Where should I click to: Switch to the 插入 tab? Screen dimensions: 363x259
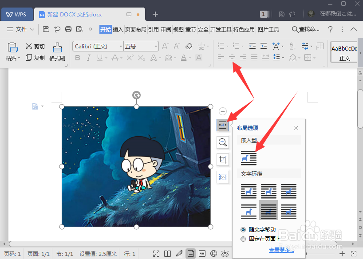(x=118, y=29)
